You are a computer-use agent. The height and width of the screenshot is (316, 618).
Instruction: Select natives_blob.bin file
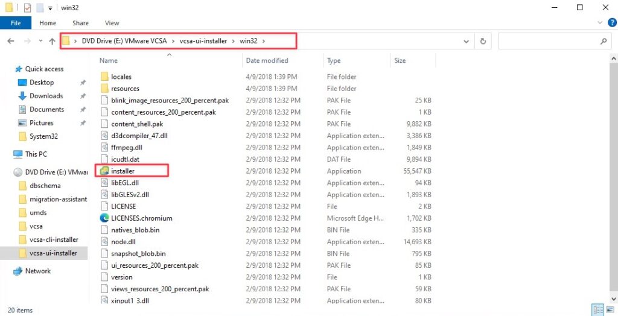tap(135, 230)
